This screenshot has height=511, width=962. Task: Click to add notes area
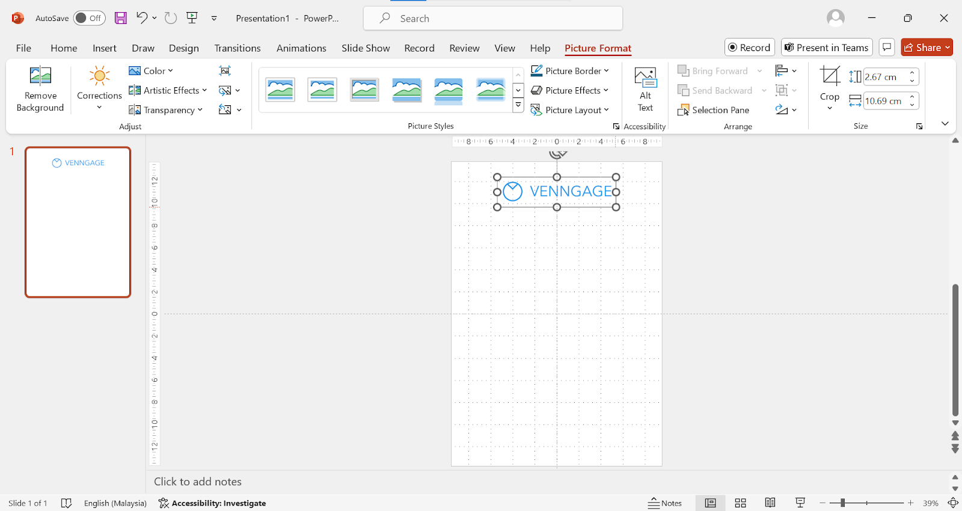point(198,482)
